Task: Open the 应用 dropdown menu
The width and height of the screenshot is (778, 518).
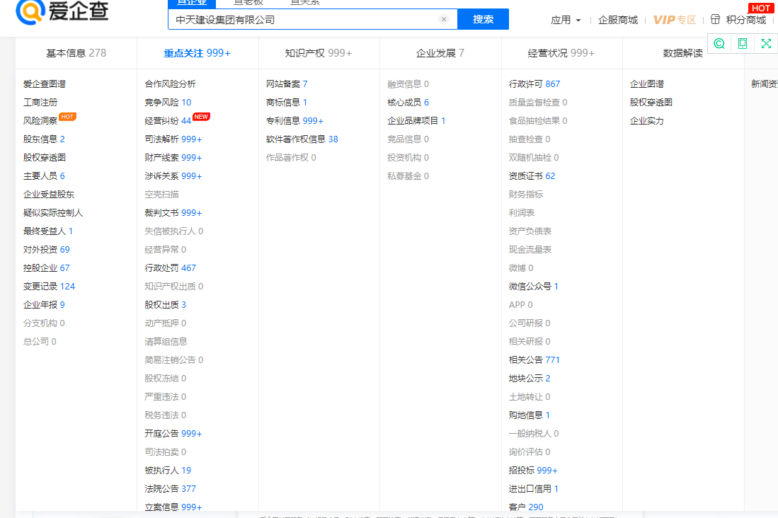Action: (x=566, y=21)
